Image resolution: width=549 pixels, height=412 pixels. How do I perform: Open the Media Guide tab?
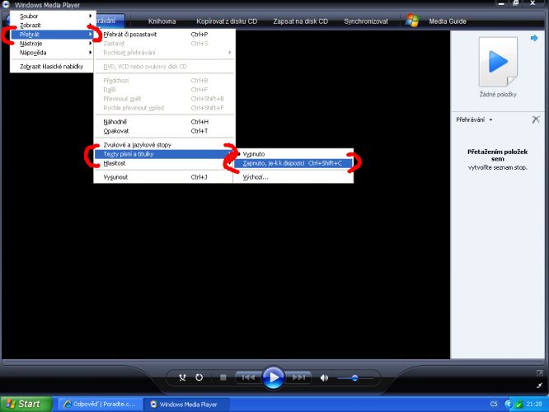[x=448, y=21]
